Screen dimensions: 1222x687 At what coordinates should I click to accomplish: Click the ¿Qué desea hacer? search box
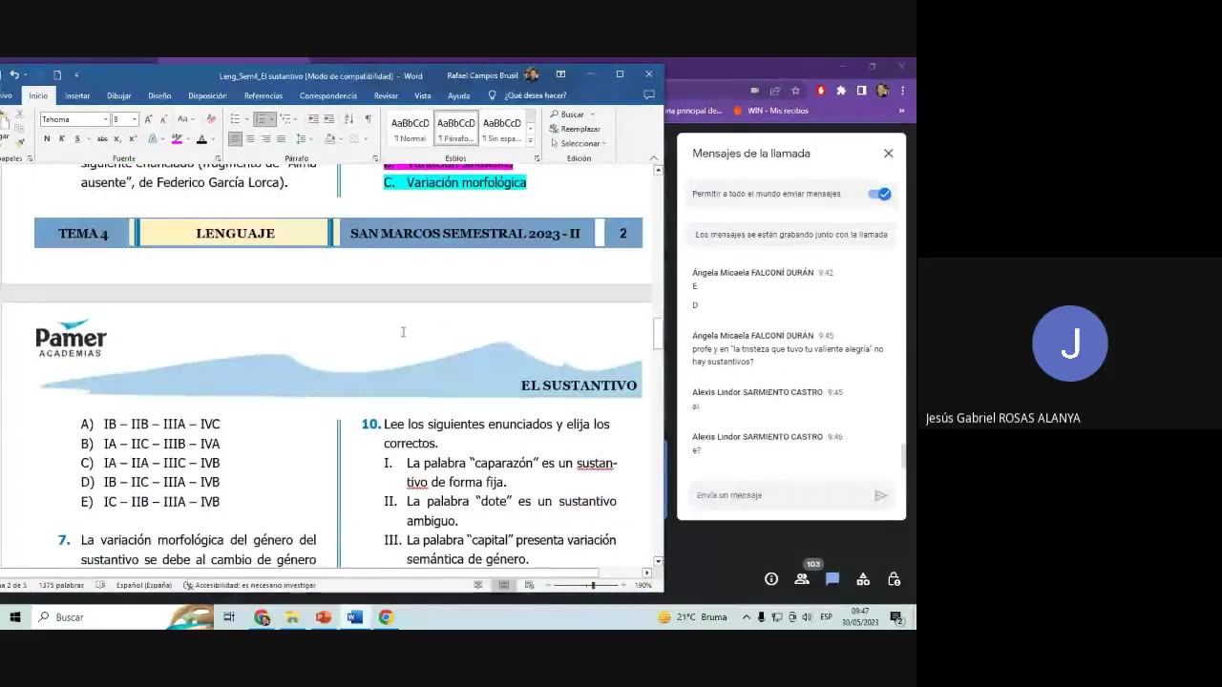[x=528, y=95]
